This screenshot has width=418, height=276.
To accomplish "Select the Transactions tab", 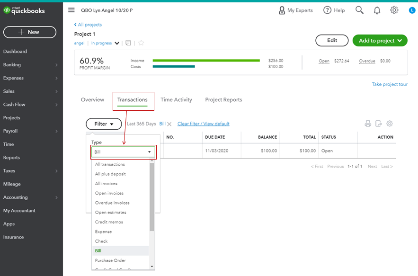I will click(x=133, y=100).
